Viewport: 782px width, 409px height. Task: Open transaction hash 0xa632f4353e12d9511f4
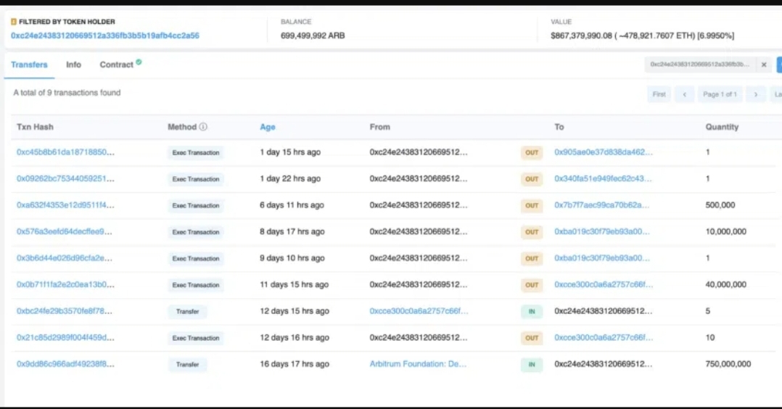point(65,205)
